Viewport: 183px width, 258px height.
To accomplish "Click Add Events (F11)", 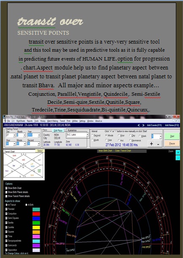I will (x=154, y=125).
